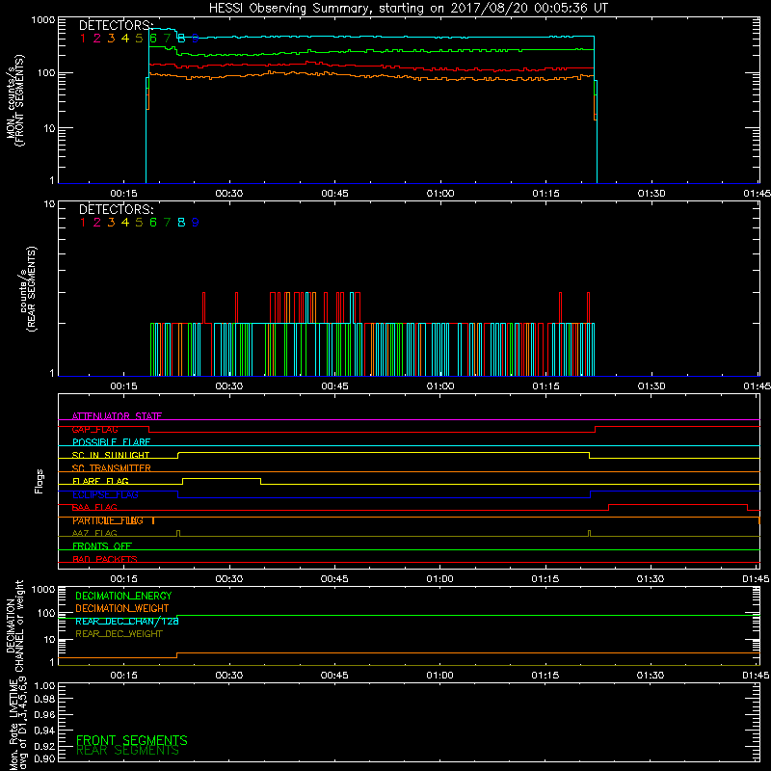The image size is (771, 771).
Task: Select cyan detector 8 in rear segments legend
Action: tap(181, 223)
